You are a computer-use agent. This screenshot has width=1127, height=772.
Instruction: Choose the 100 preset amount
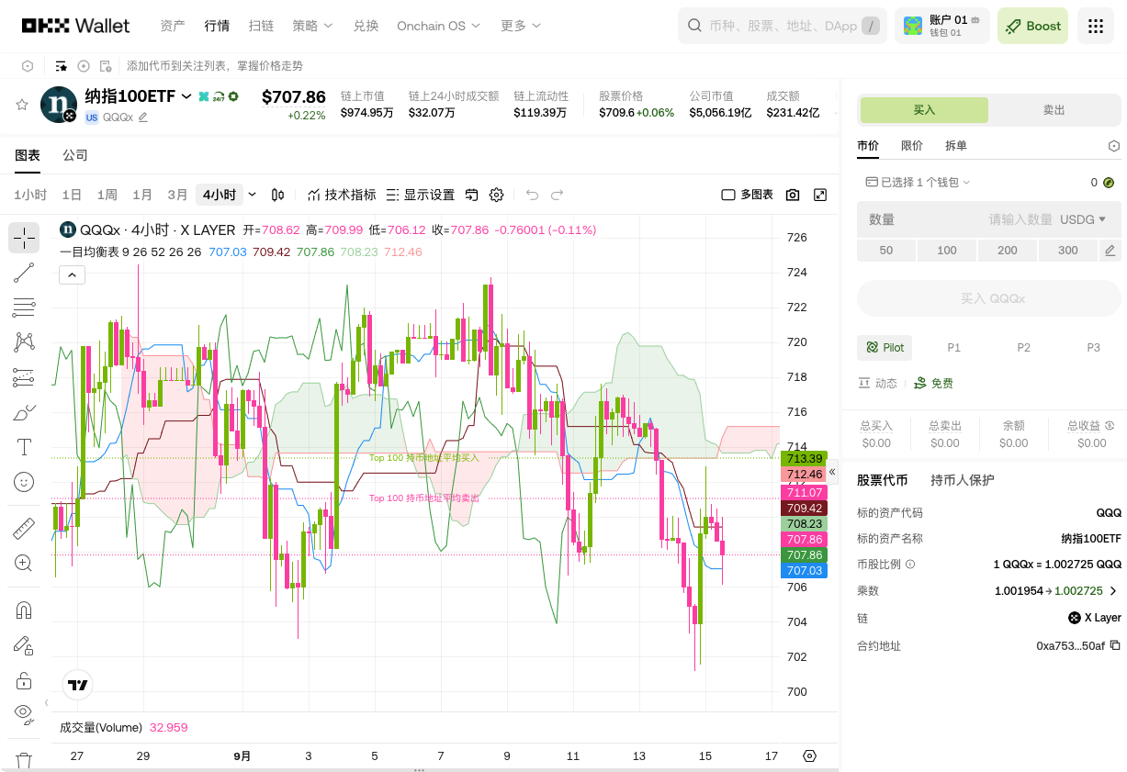(947, 251)
